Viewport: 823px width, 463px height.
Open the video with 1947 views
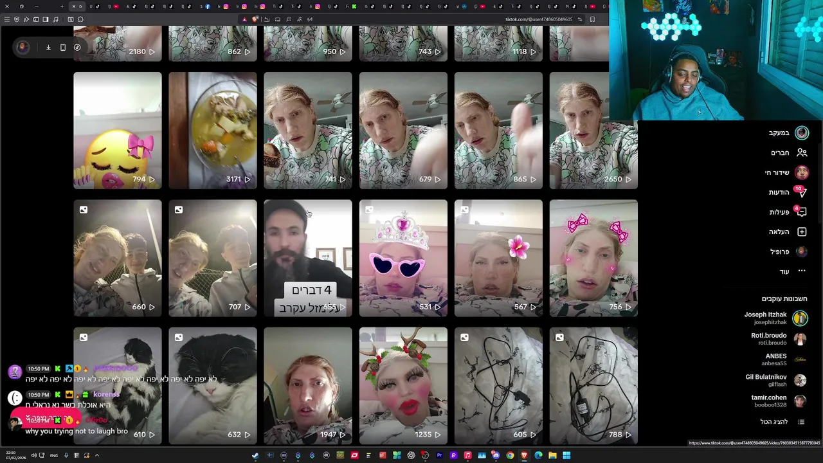(x=307, y=386)
